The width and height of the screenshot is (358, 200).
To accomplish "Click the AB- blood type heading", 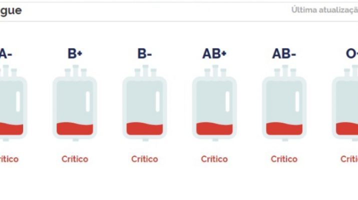I will [x=284, y=53].
